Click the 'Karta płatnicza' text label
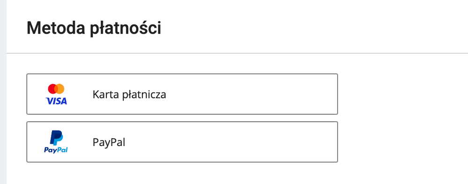Screen dimensions: 468x184 coord(129,95)
